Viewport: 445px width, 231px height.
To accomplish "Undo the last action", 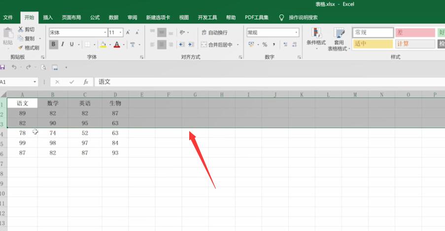I will (x=14, y=67).
